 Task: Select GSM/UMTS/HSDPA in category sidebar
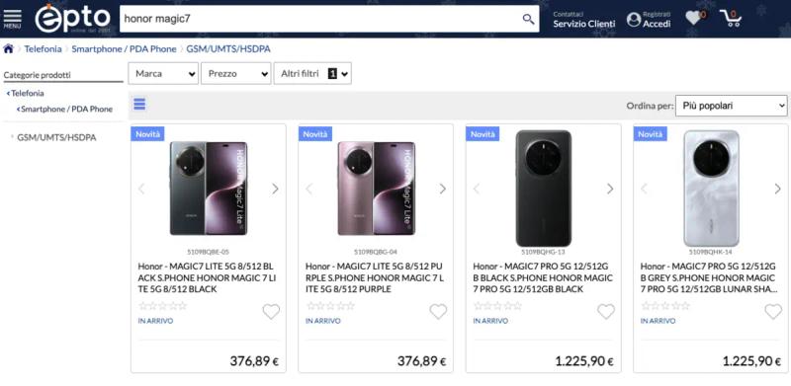tap(56, 137)
